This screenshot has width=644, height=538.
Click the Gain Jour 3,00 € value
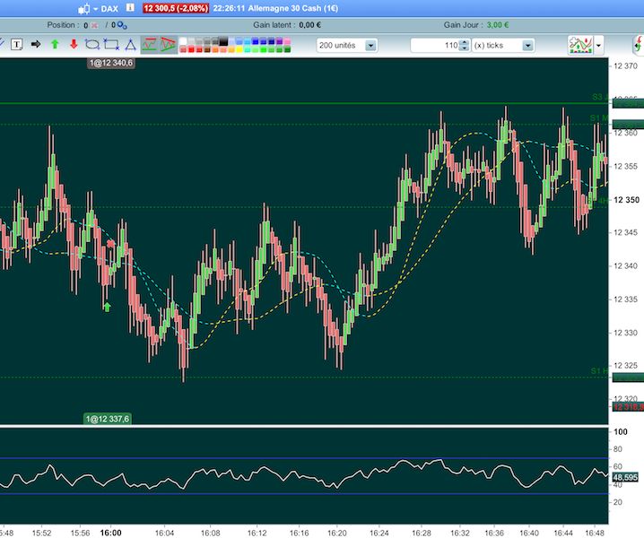point(498,25)
